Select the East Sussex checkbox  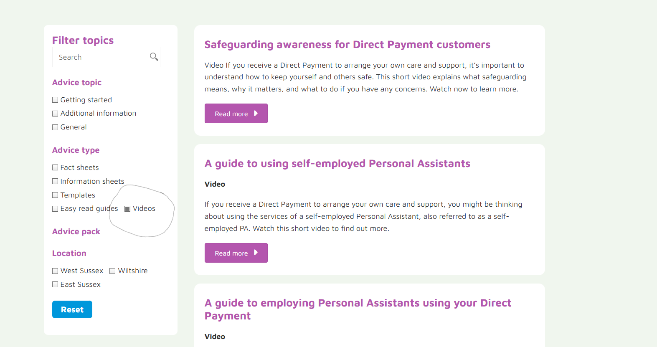pos(55,285)
